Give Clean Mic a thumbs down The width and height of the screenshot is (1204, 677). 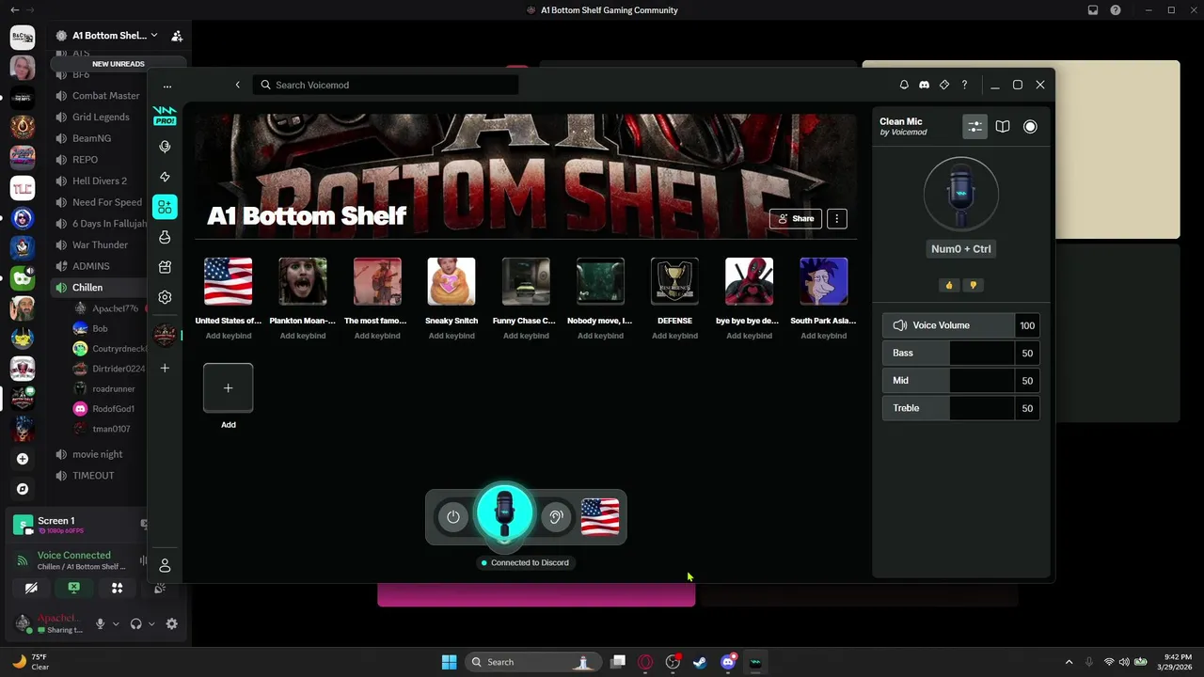(x=973, y=285)
